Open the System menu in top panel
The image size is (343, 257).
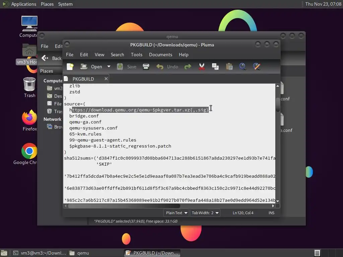65,4
